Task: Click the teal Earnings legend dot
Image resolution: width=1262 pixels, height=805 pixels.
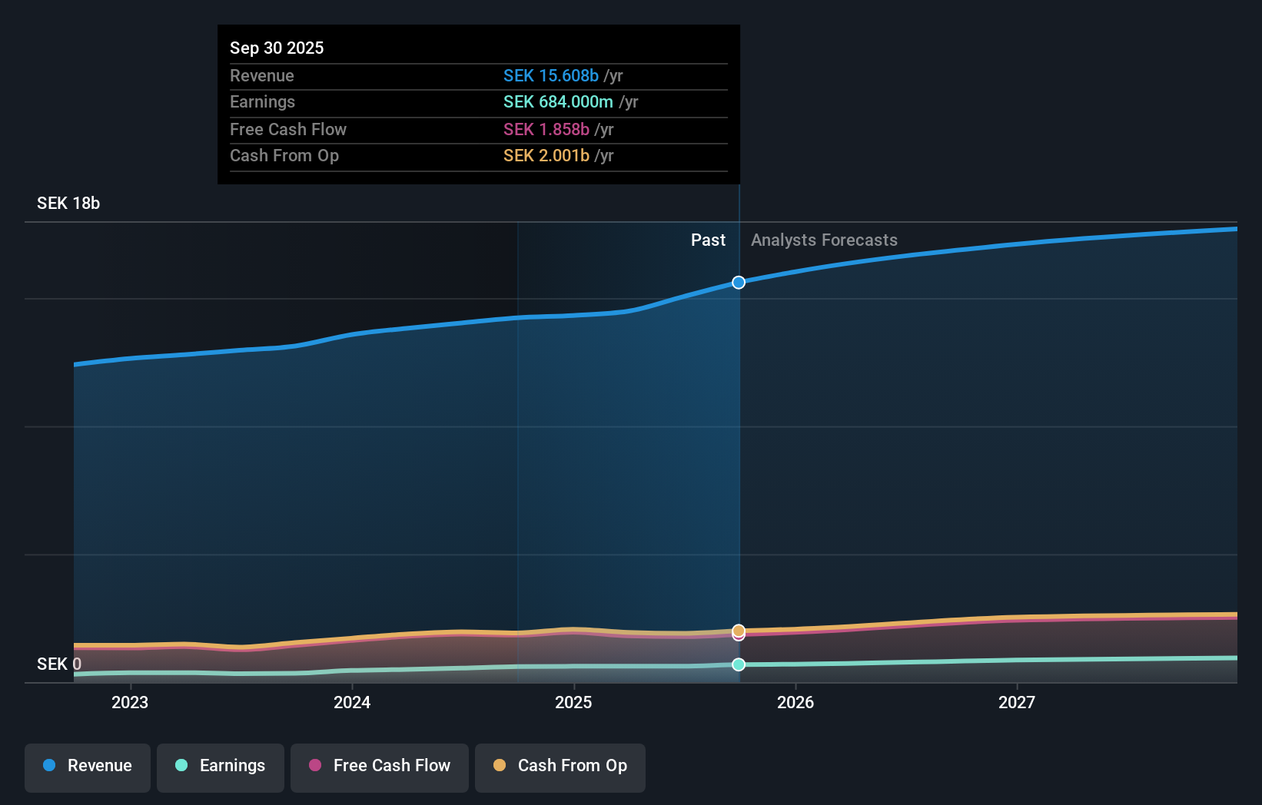Action: click(x=181, y=766)
